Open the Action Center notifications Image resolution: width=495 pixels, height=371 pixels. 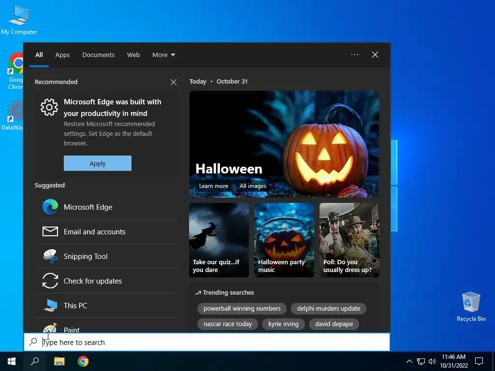(x=479, y=361)
